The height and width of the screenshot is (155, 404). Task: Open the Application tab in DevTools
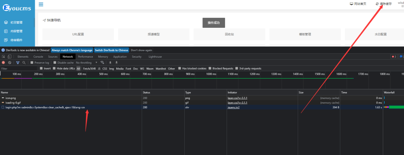coord(120,57)
